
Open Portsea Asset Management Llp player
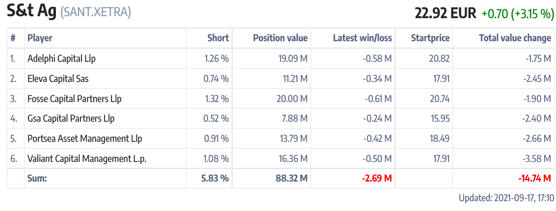84,138
